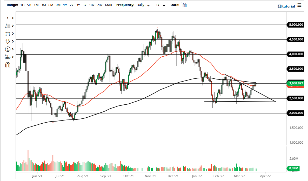Select the trend line drawing tool
The height and width of the screenshot is (181, 308).
[x=8, y=18]
